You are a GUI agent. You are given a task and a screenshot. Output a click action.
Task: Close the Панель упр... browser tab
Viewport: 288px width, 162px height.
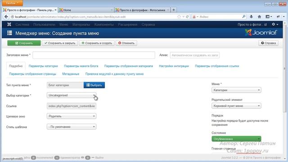55,10
